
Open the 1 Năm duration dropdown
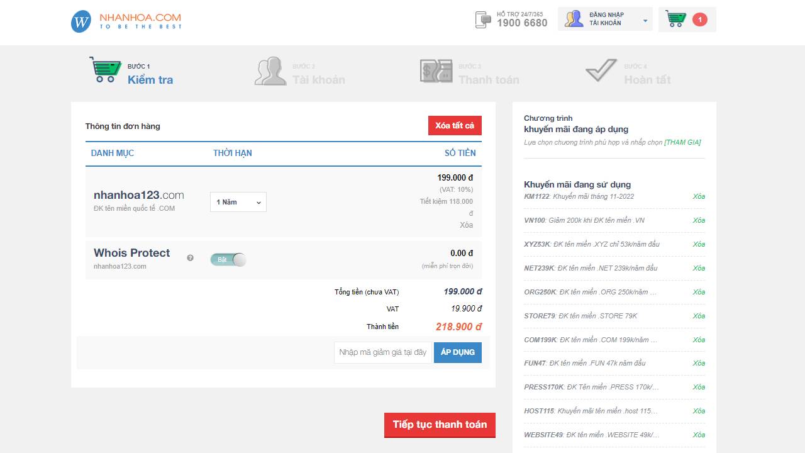pos(238,202)
